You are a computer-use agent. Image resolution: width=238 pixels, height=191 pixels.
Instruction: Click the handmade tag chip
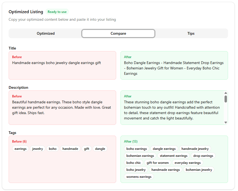coord(70,148)
